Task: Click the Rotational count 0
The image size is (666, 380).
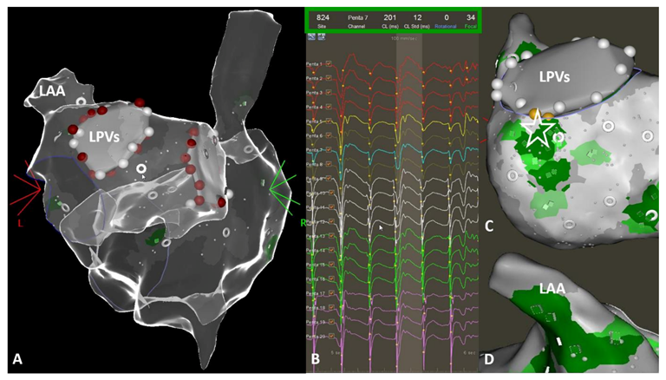Action: click(447, 17)
